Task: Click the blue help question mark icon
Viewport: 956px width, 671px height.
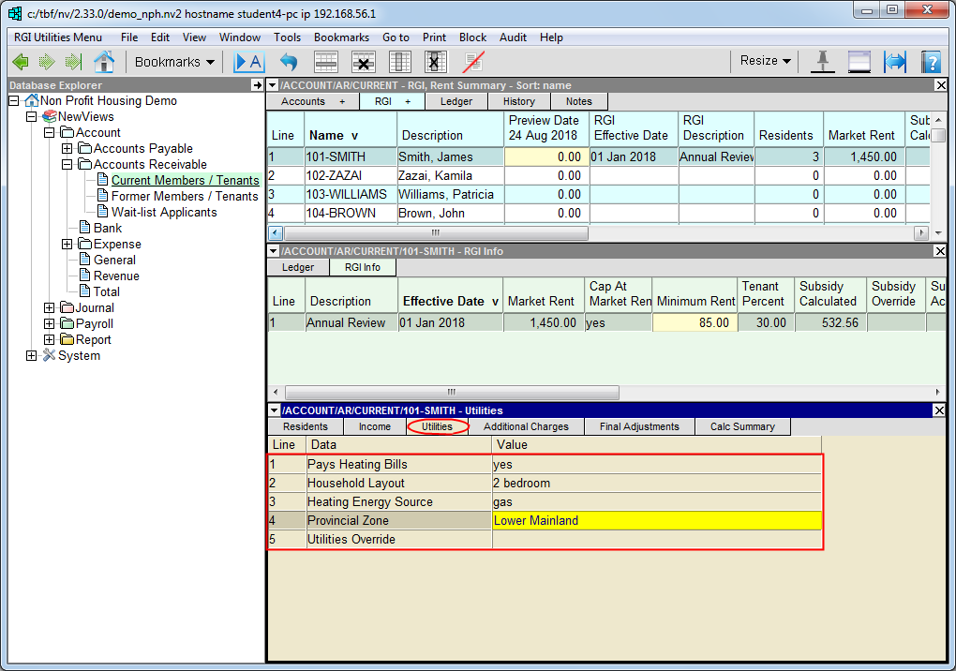Action: pos(930,62)
